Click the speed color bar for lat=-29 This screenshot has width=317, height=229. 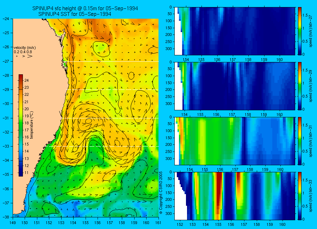300,86
